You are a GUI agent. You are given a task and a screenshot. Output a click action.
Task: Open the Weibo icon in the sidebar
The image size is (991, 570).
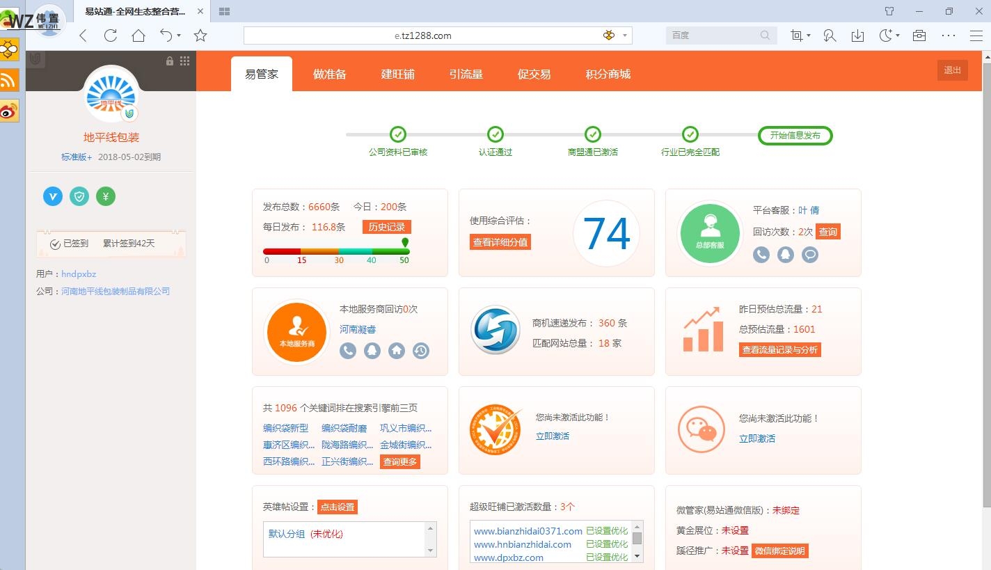(x=9, y=111)
